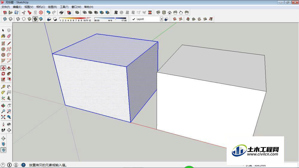
Task: Toggle Shaded With Textures style
Action: (35, 19)
